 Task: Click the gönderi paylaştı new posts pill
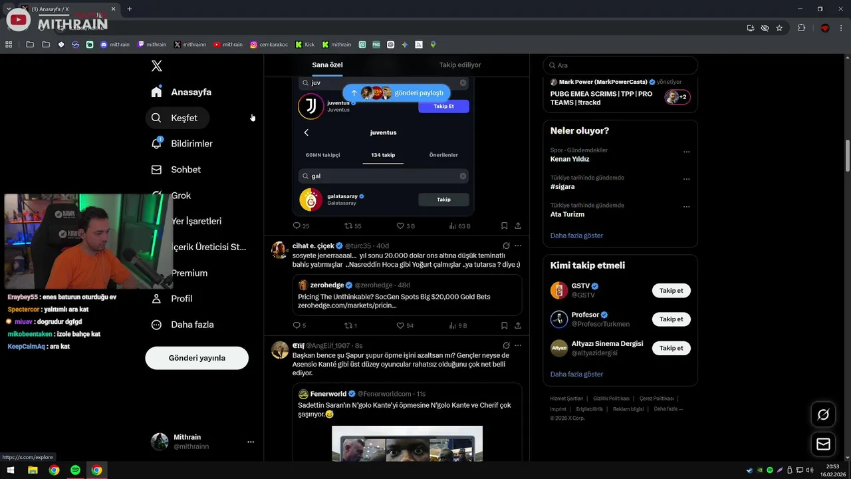pos(397,93)
